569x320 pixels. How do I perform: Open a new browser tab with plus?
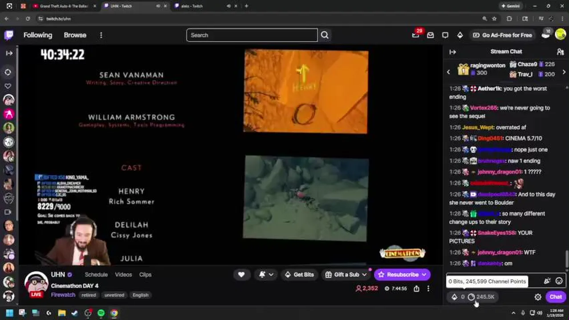(246, 6)
